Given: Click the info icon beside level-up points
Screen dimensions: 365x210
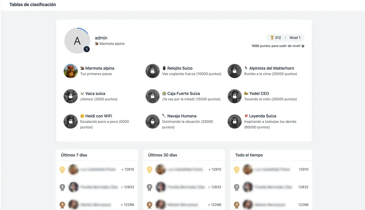Looking at the screenshot, I should click(303, 46).
